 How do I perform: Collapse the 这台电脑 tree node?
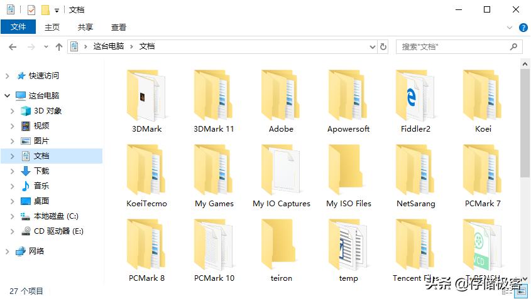click(7, 96)
